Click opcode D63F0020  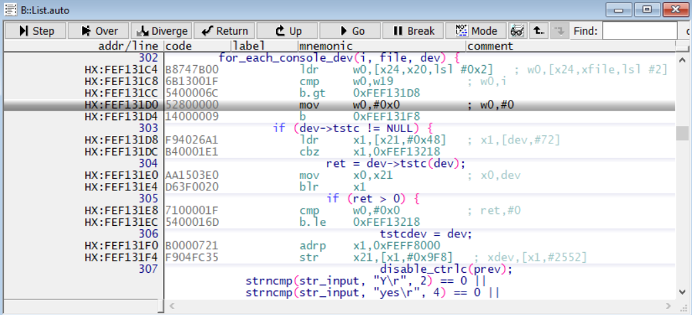pyautogui.click(x=192, y=187)
